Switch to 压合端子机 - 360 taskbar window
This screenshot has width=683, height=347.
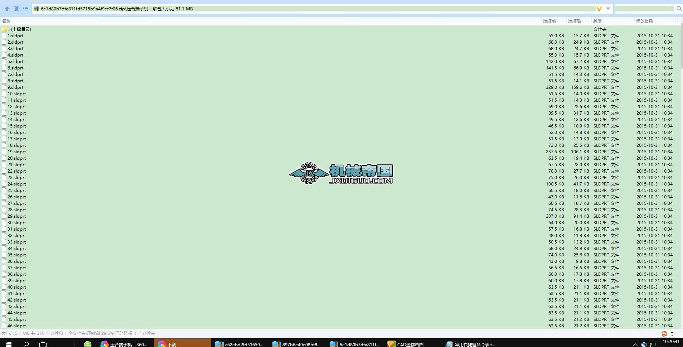124,344
